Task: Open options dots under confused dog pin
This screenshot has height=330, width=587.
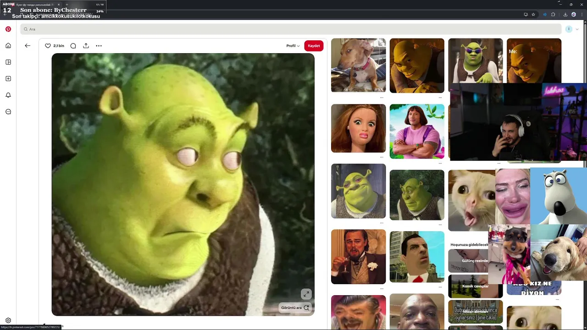Action: (382, 98)
